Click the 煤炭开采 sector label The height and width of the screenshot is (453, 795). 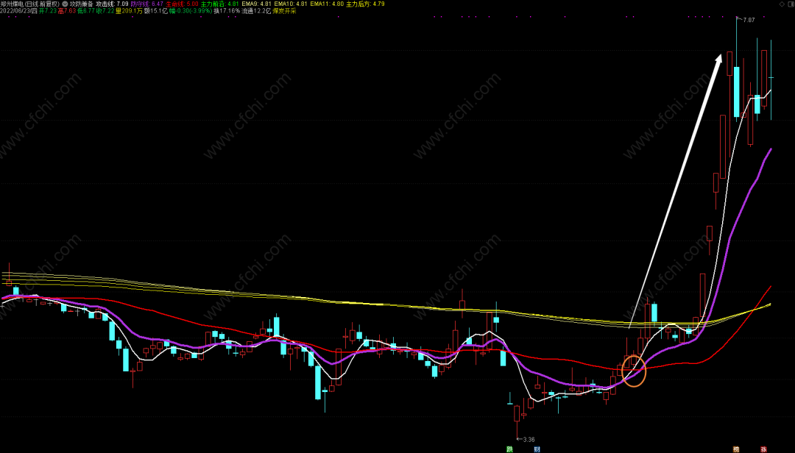(x=284, y=11)
